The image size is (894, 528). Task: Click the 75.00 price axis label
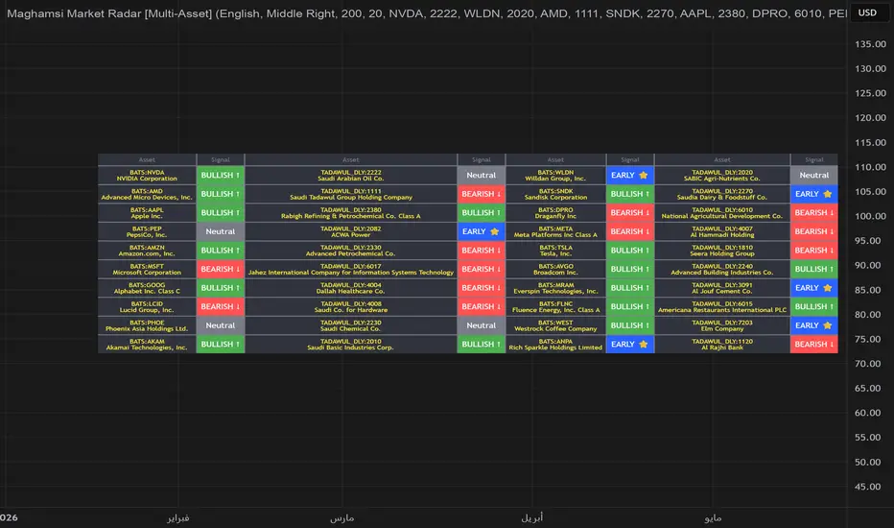[x=870, y=339]
